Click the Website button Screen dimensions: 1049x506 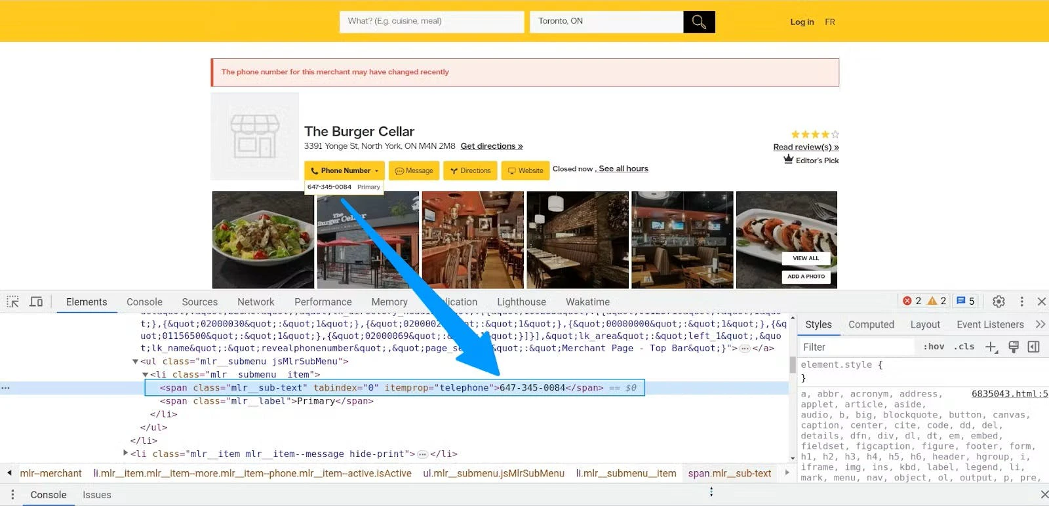click(x=526, y=170)
